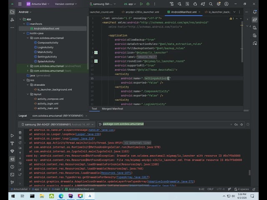
Task: Open Resources.java:1071 link
Action: (x=116, y=173)
